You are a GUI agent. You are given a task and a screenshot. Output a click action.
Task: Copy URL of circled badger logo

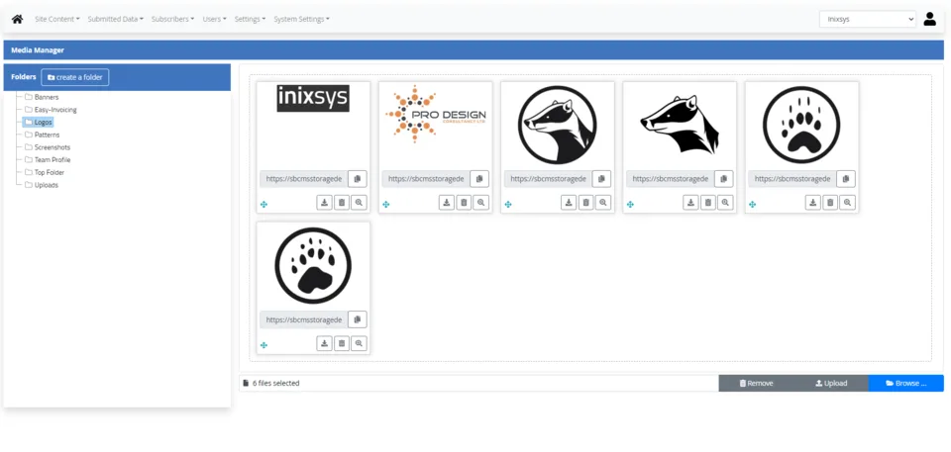click(x=601, y=179)
